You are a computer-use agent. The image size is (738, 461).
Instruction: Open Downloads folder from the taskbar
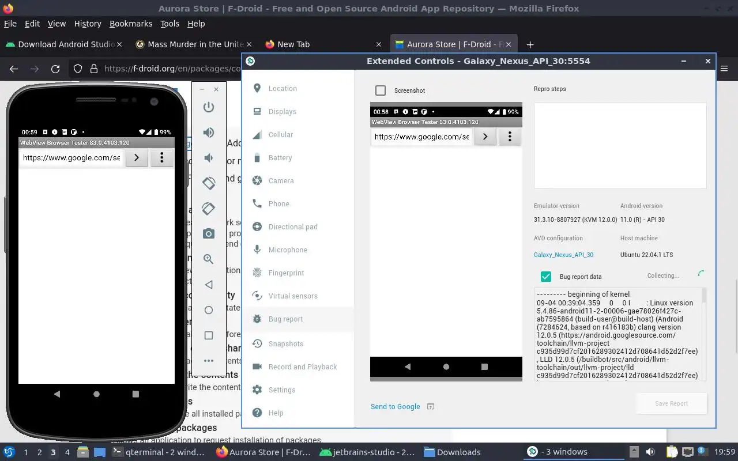pyautogui.click(x=453, y=452)
